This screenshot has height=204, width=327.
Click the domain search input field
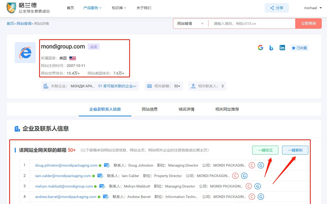click(252, 24)
